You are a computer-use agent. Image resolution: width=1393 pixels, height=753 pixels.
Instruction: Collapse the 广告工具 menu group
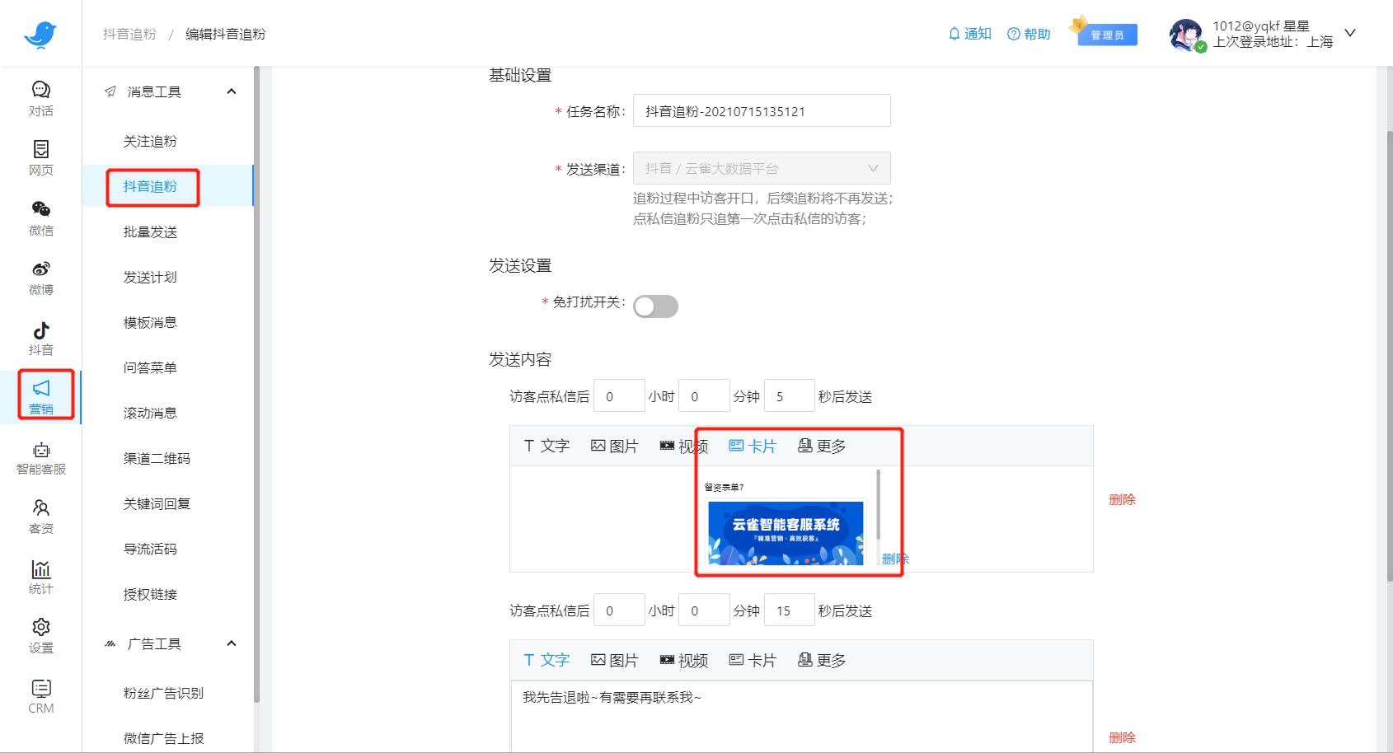pos(232,643)
